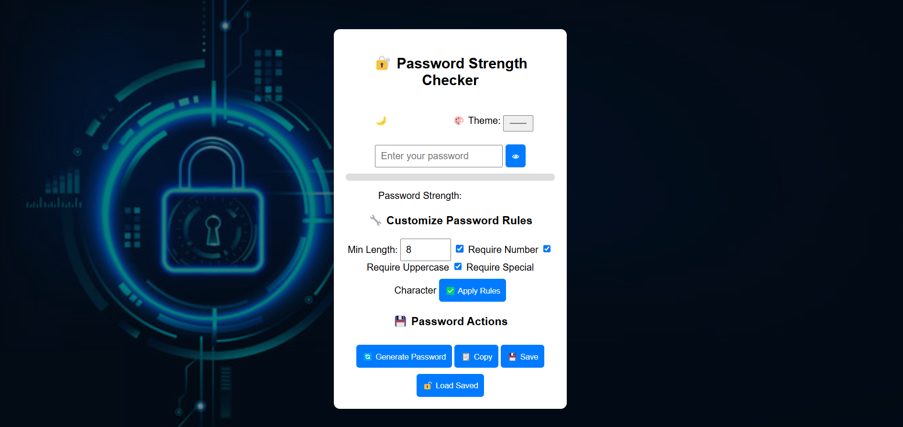This screenshot has height=427, width=903.
Task: Click the palette icon beside Theme
Action: (459, 120)
